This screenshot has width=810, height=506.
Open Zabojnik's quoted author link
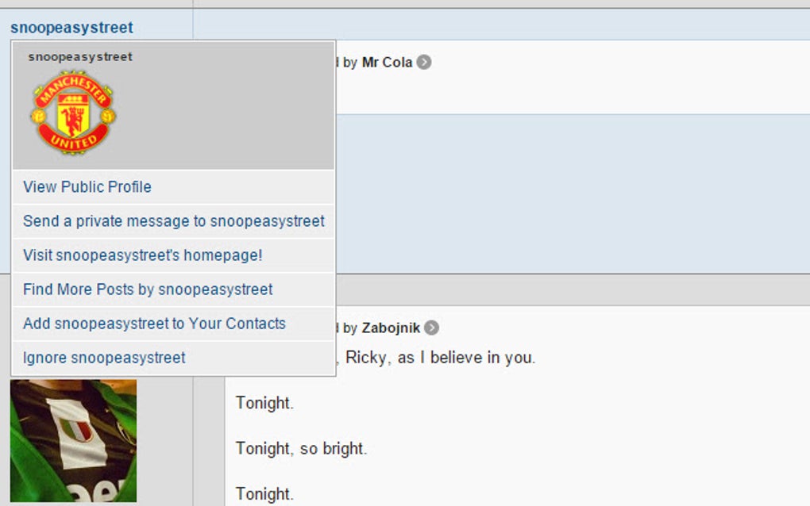[x=391, y=328]
